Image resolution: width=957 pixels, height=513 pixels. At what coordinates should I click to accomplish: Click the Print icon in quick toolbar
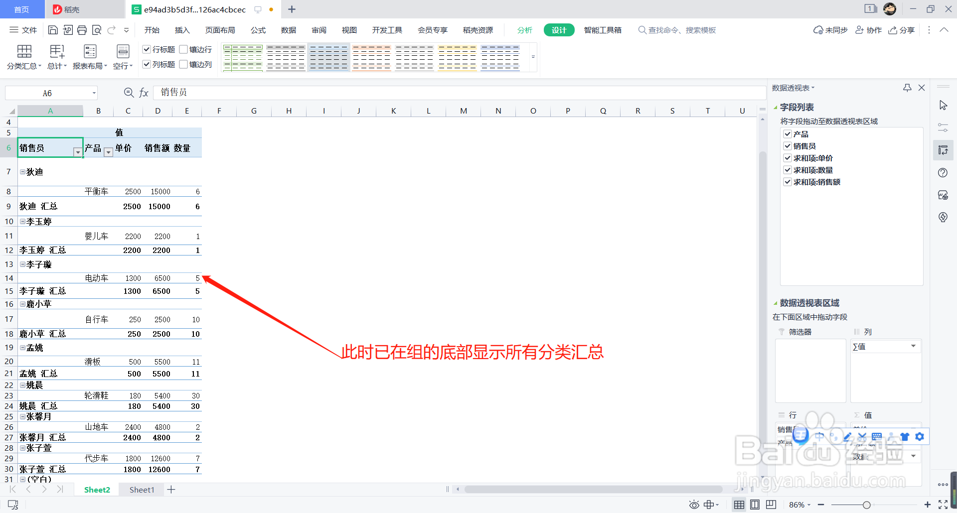(82, 30)
